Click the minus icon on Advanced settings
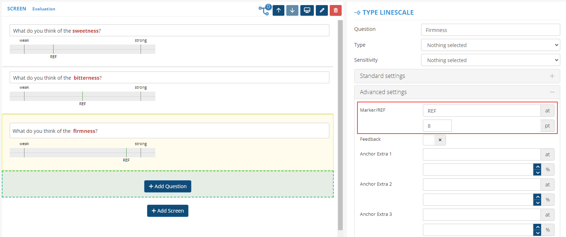 pos(552,92)
